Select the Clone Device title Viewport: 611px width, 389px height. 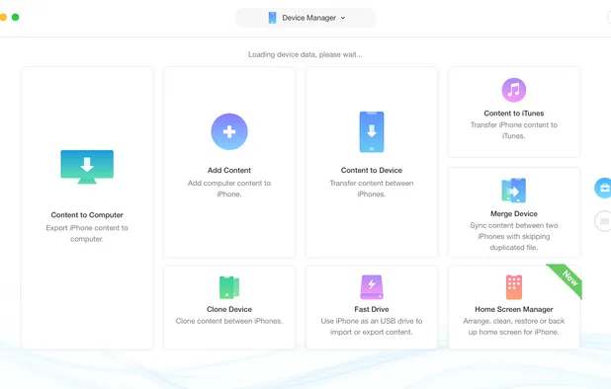pyautogui.click(x=229, y=309)
